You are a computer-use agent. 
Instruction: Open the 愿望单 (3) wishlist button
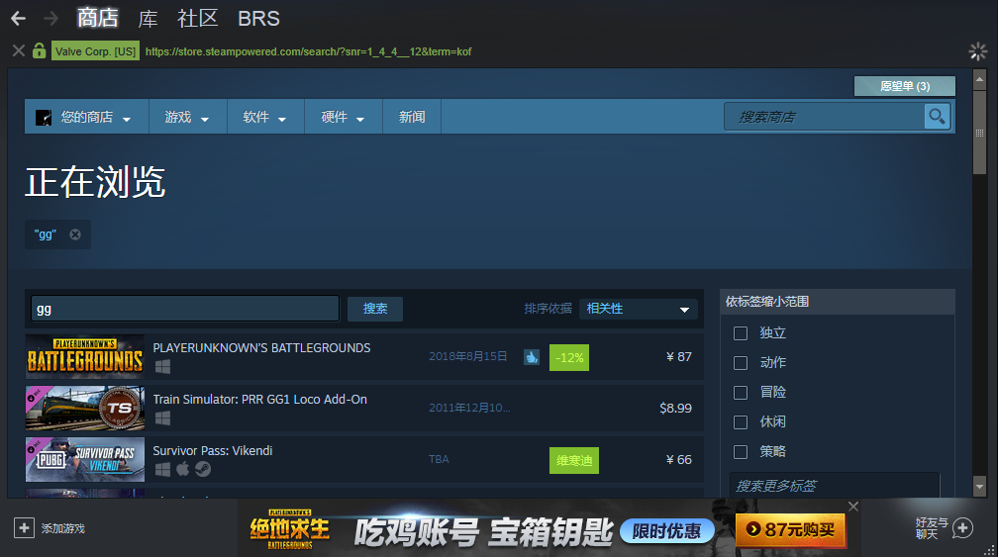coord(905,86)
